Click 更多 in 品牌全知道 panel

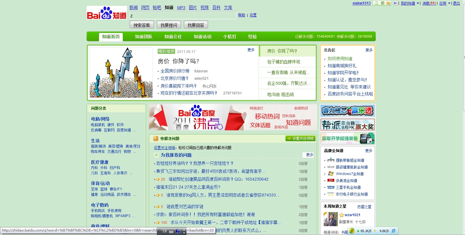pos(369,151)
